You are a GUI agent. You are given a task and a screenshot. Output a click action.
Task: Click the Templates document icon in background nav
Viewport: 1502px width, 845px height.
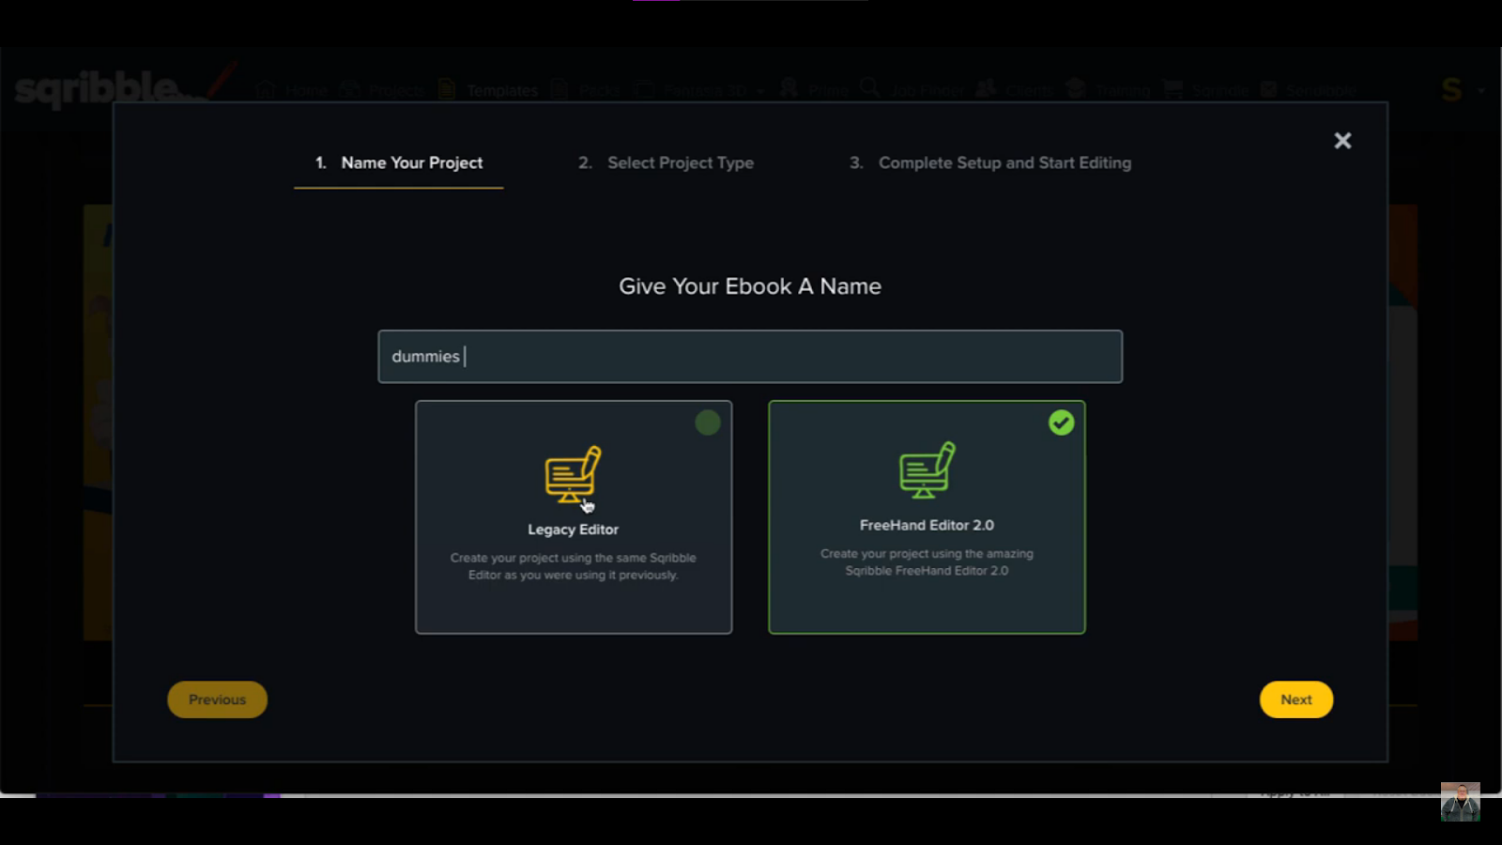tap(447, 89)
